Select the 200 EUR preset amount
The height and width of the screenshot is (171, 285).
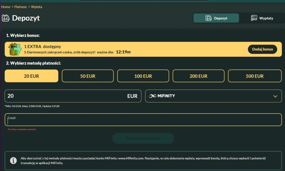(198, 76)
